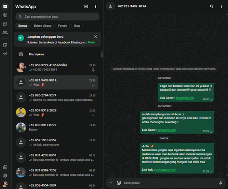The width and height of the screenshot is (228, 189).
Task: Open the emoji picker icon
Action: pos(119,183)
